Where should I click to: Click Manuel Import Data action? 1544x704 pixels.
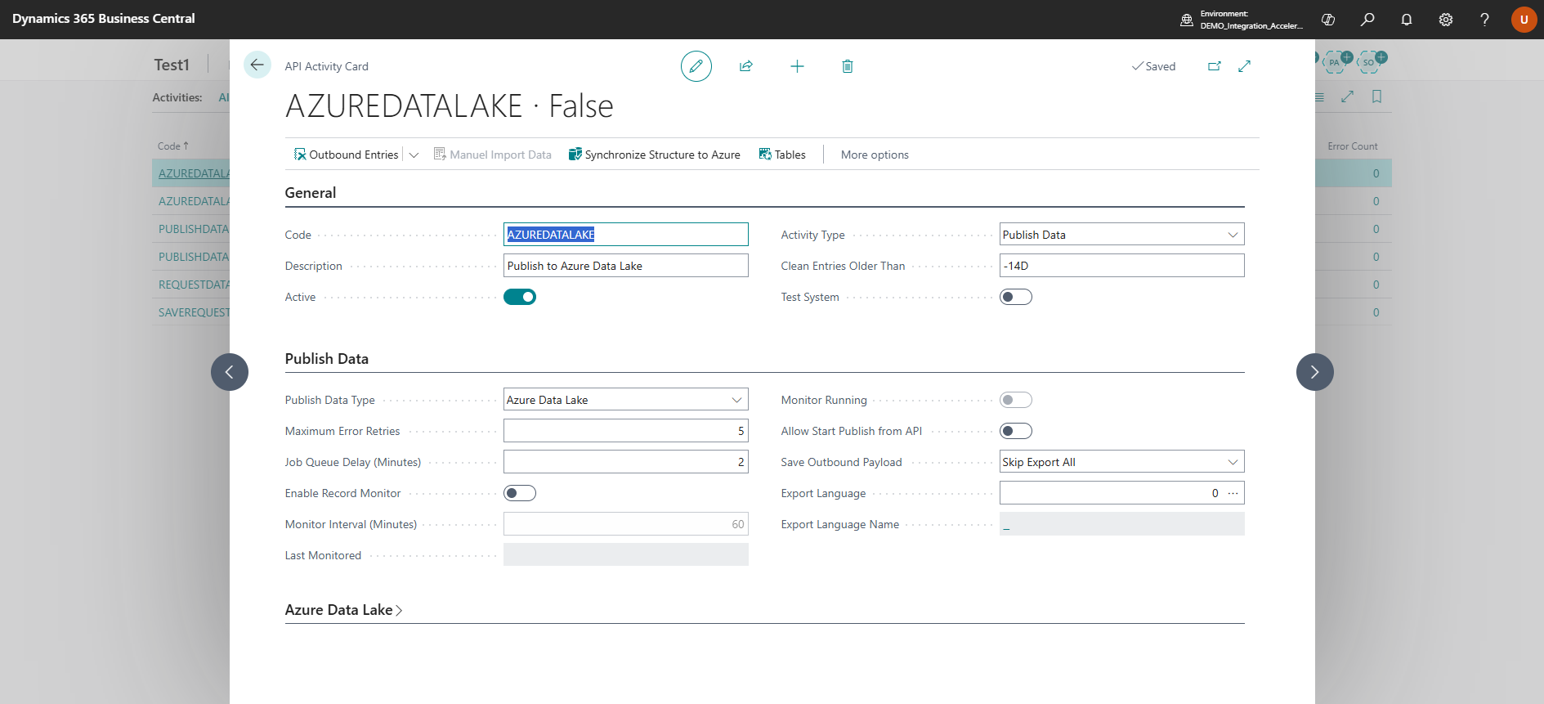coord(492,155)
